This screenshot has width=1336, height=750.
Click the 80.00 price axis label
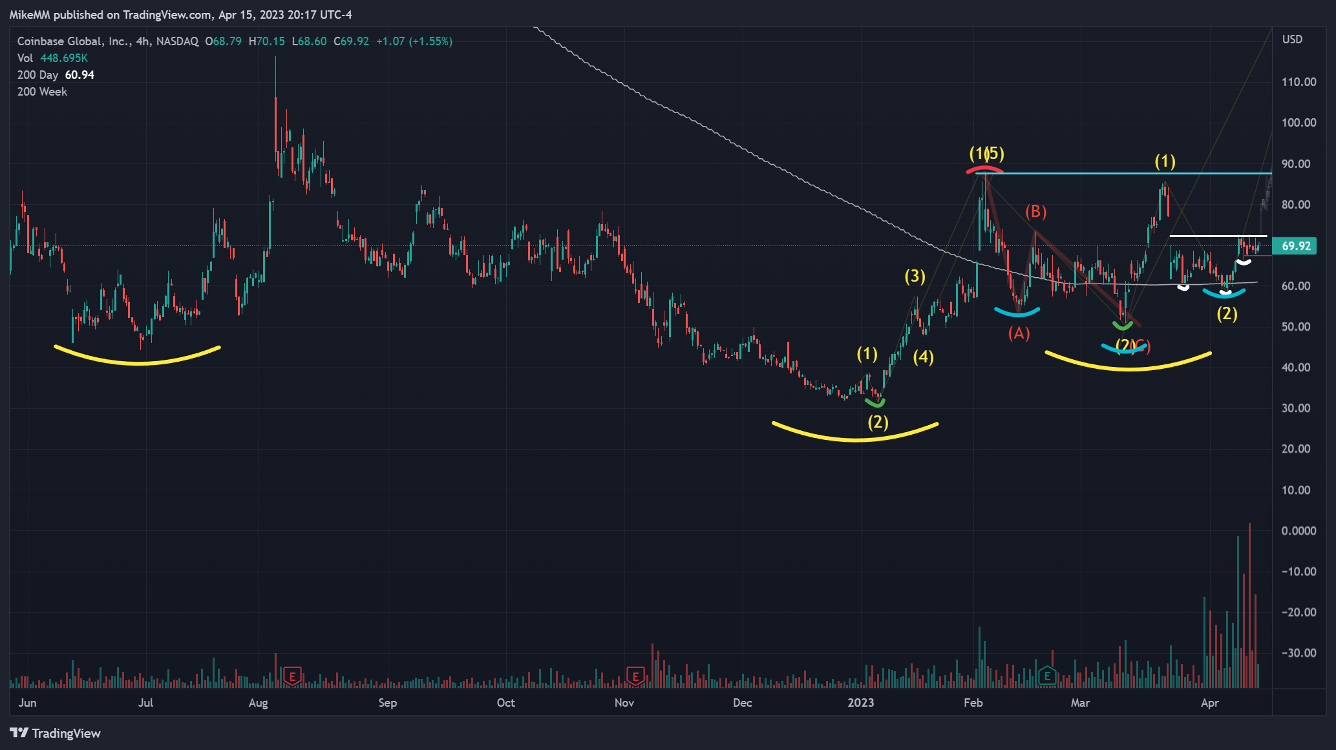pos(1296,205)
